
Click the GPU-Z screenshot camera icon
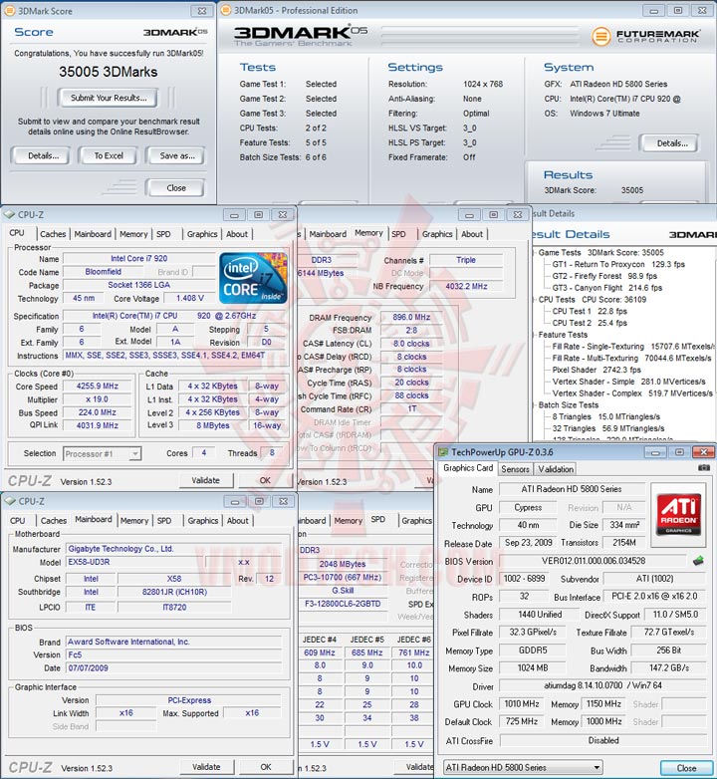click(704, 467)
